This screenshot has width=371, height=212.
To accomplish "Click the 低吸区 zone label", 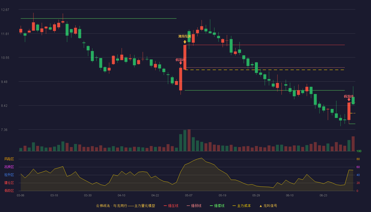I will coord(9,191).
